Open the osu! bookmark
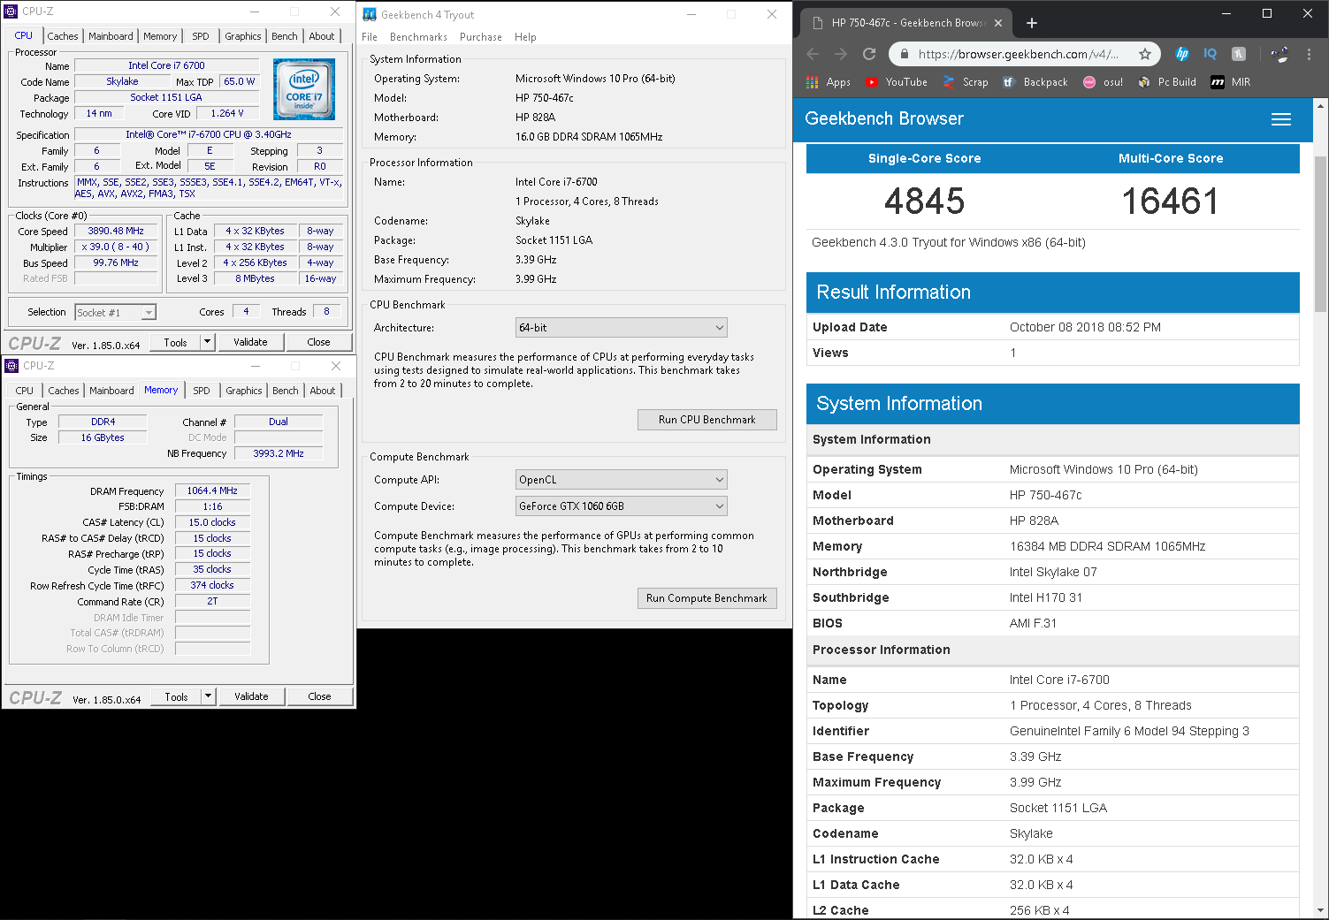This screenshot has width=1329, height=920. 1104,82
